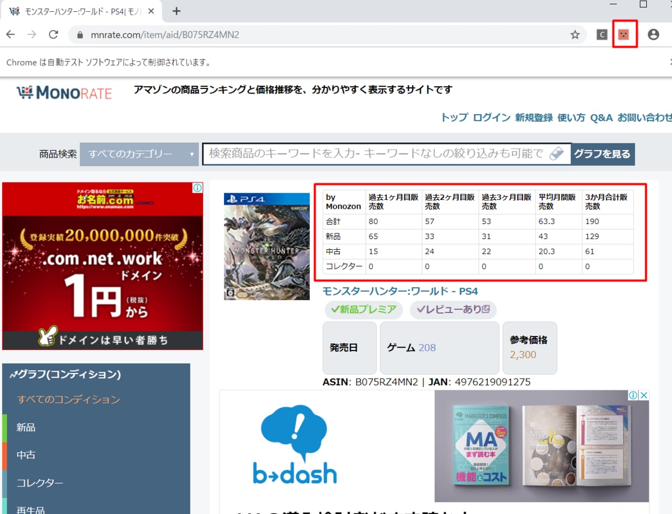Viewport: 672px width, 514px height.
Task: Click the 3か月合計販売数 129 cell
Action: (x=608, y=236)
